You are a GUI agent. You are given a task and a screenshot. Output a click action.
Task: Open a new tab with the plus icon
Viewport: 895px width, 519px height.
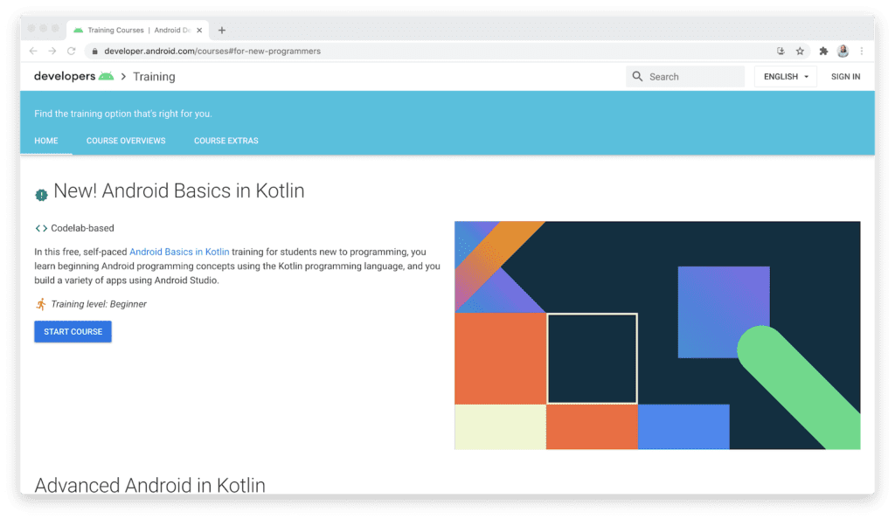[x=222, y=31]
